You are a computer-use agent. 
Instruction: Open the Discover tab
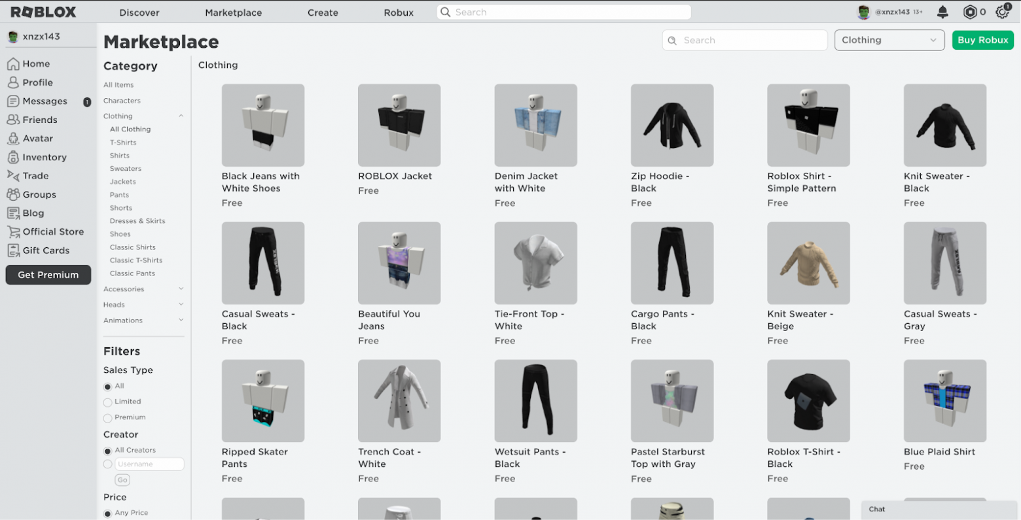click(139, 12)
